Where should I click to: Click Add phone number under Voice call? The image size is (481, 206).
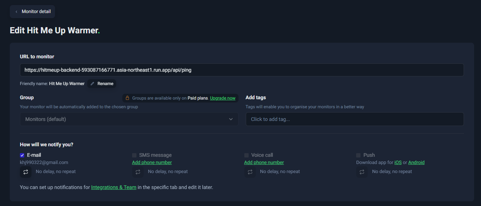(264, 163)
